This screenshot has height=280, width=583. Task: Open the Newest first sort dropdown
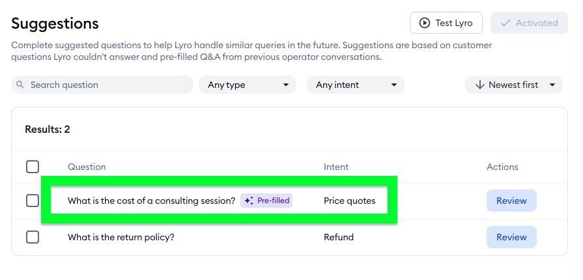[514, 85]
